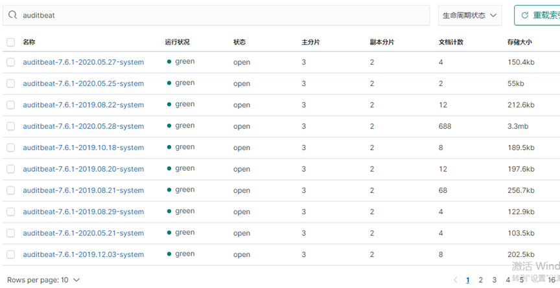Check the box for auditbeat-7.6.1-2019.12.03-system
The height and width of the screenshot is (288, 560).
(x=11, y=254)
